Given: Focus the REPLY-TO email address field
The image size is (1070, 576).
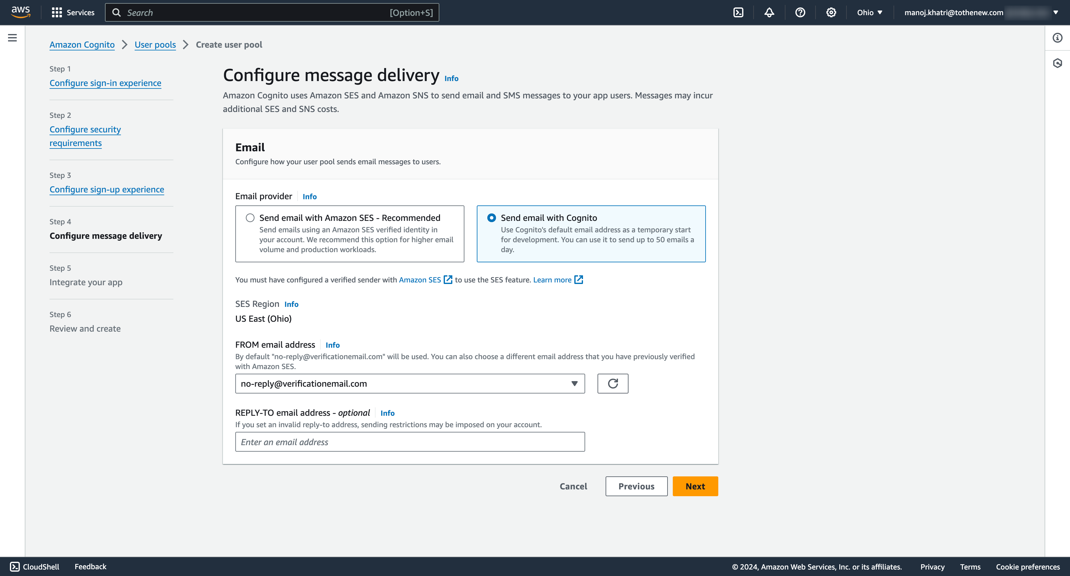Looking at the screenshot, I should pos(410,441).
